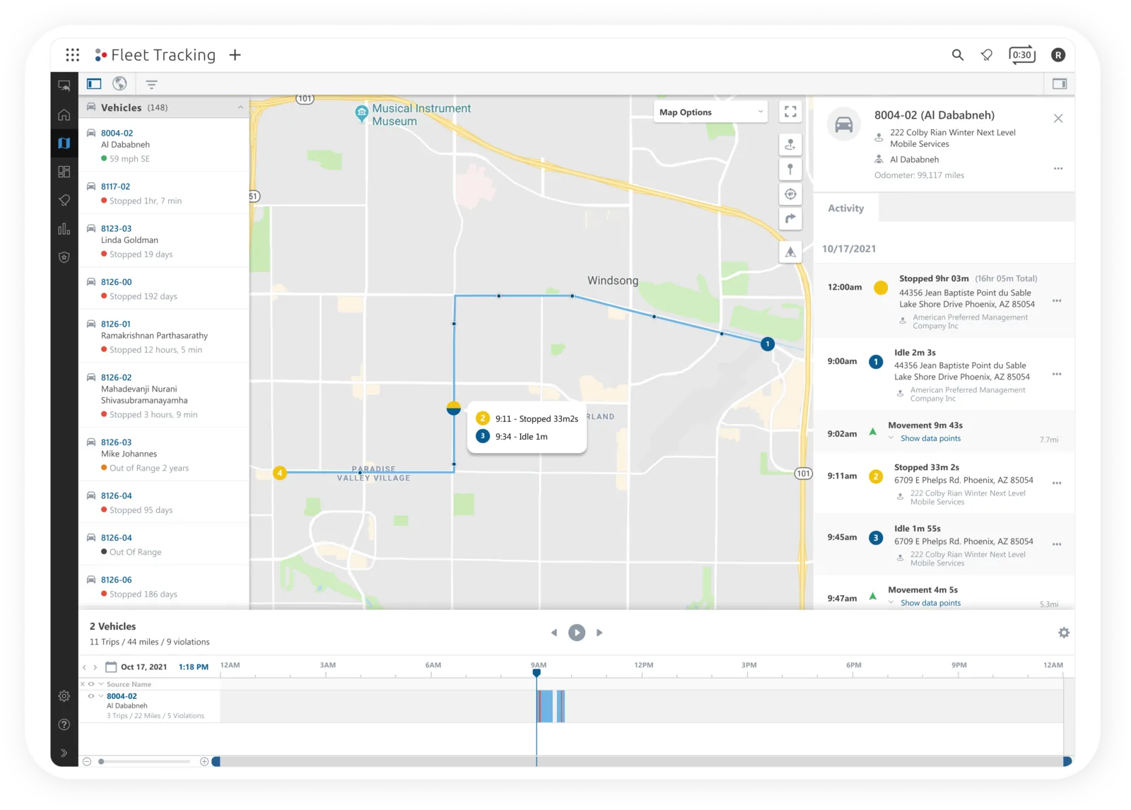
Task: Drop a pin on the map
Action: click(x=790, y=169)
